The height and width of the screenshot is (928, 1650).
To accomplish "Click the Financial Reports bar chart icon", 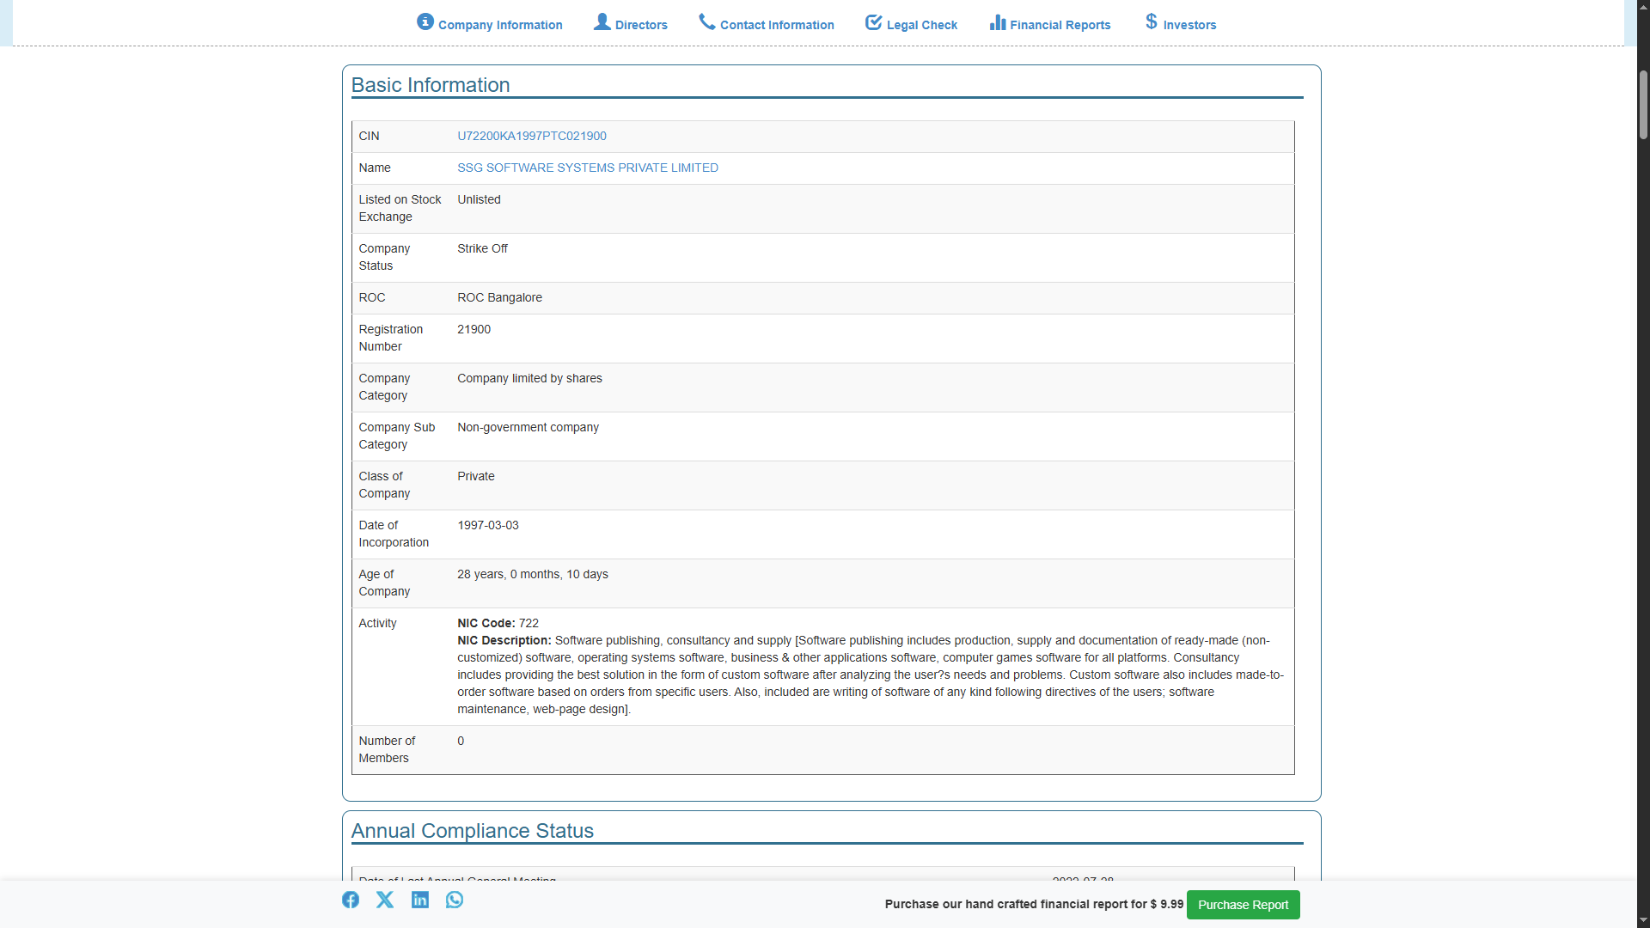I will (x=998, y=22).
